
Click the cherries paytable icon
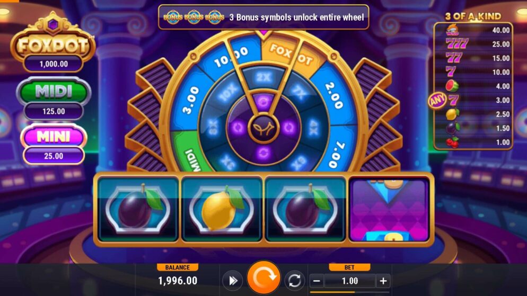452,142
